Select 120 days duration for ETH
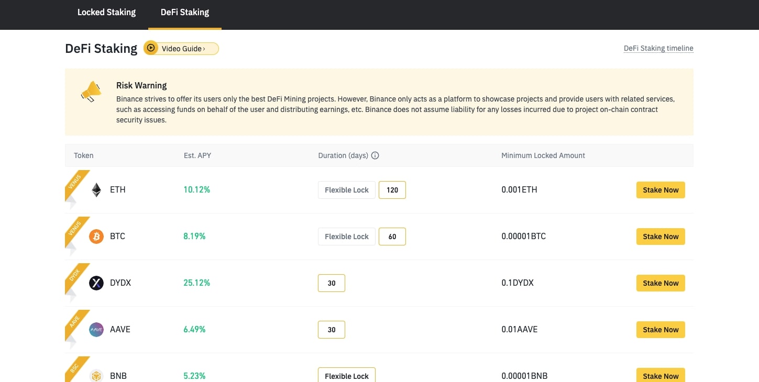The height and width of the screenshot is (382, 759). 392,190
